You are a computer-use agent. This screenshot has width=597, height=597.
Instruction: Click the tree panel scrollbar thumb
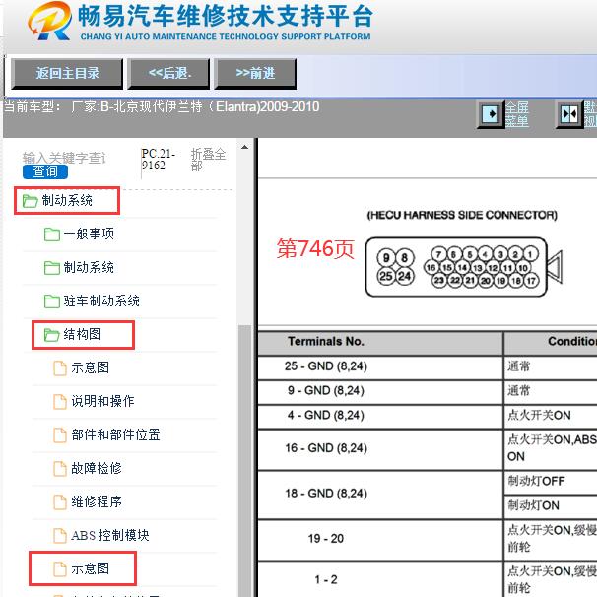coord(245,461)
